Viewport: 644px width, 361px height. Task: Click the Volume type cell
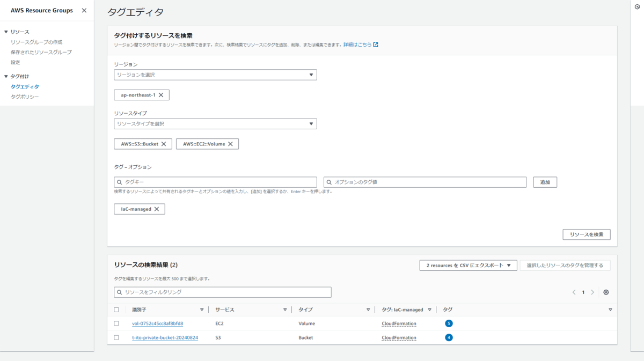coord(306,323)
